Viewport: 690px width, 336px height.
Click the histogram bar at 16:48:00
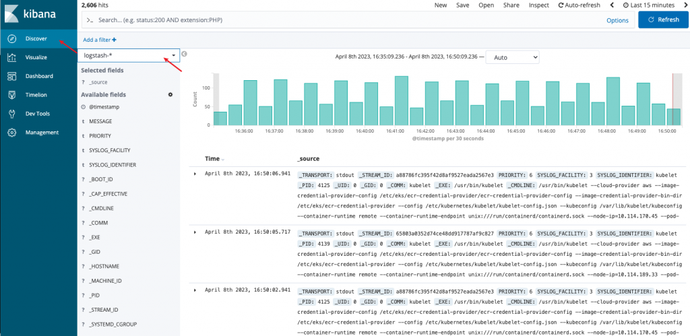click(613, 101)
